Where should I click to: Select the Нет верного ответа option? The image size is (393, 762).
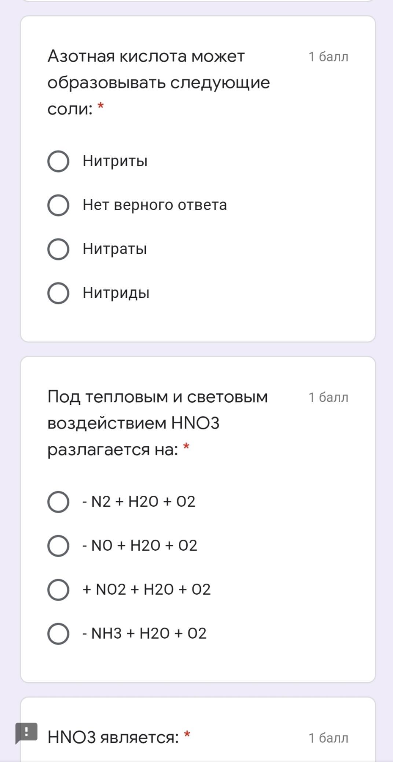click(x=58, y=205)
